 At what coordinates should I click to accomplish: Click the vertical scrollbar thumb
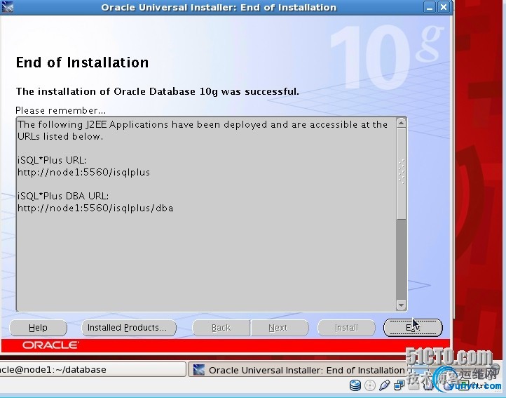pyautogui.click(x=401, y=174)
